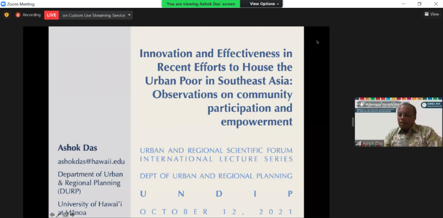Select the pen annotation icon on the slide
This screenshot has height=218, width=443.
coord(59,215)
